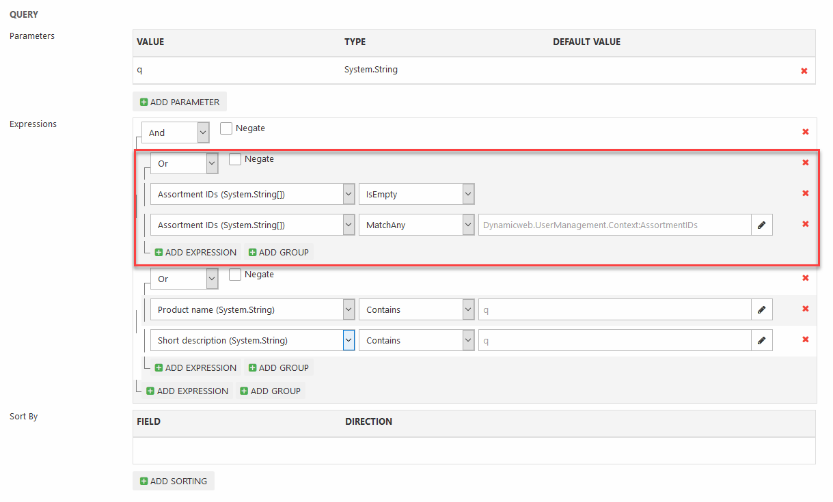The image size is (833, 502).
Task: Open the And operator dropdown
Action: (175, 133)
